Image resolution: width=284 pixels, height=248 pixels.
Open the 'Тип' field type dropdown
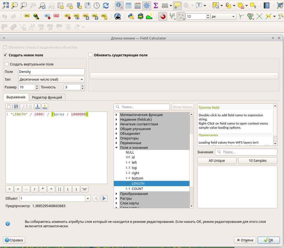click(51, 80)
